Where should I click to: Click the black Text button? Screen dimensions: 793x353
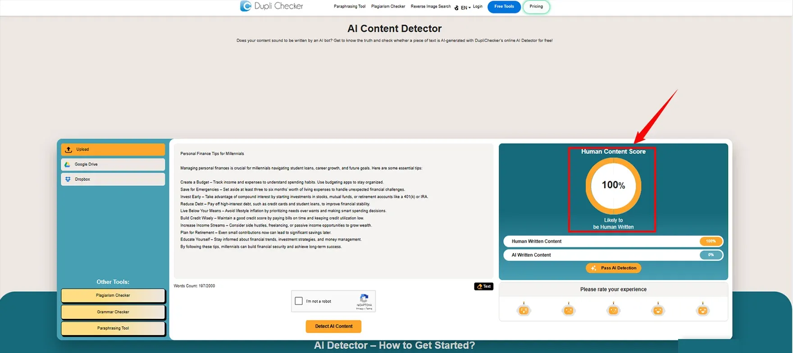click(x=483, y=286)
